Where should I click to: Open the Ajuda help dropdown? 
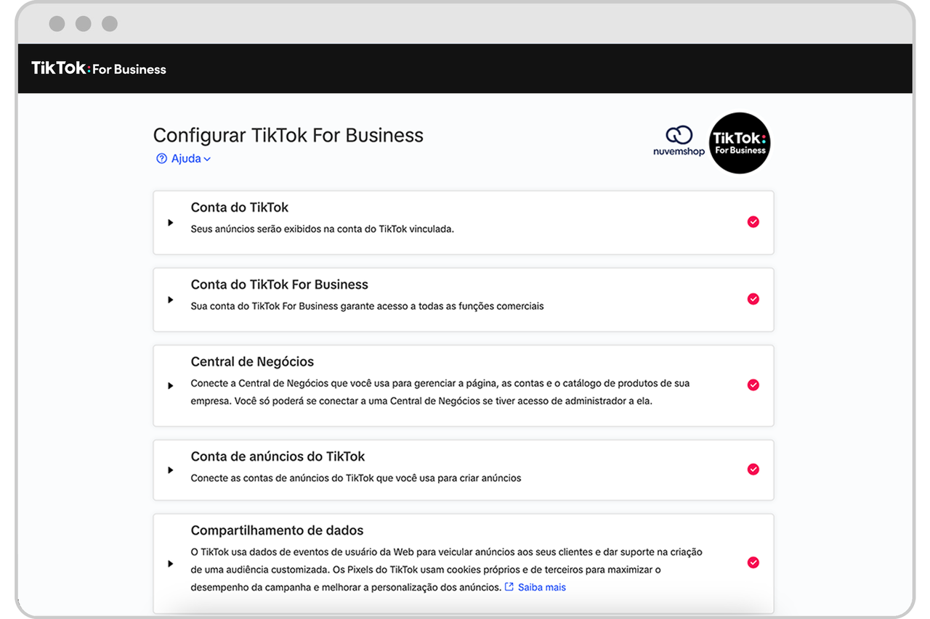(x=184, y=158)
